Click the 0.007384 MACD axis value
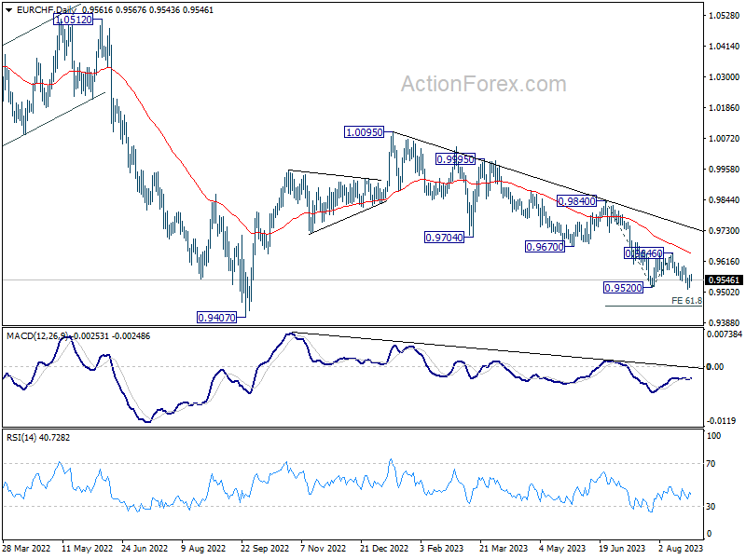The width and height of the screenshot is (746, 559). point(725,334)
